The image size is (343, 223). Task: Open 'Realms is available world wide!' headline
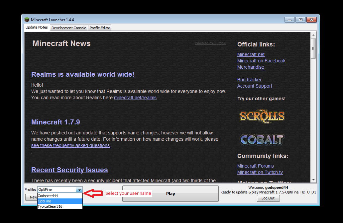click(x=83, y=74)
